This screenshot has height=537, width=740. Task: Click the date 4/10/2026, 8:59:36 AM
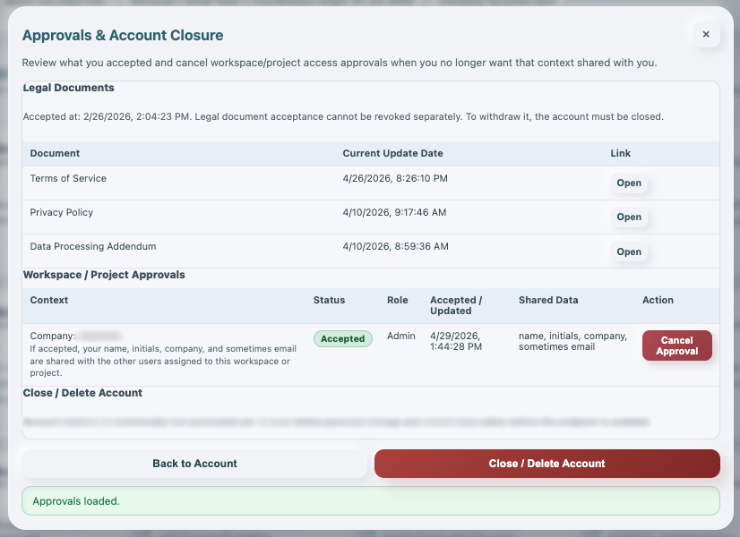click(395, 246)
